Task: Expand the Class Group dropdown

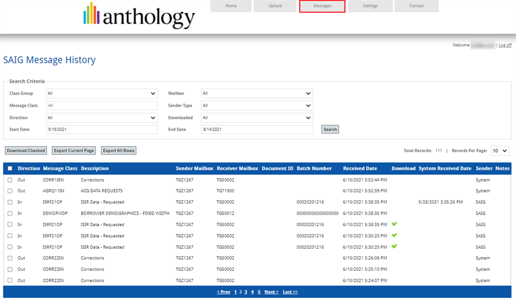Action: 101,93
